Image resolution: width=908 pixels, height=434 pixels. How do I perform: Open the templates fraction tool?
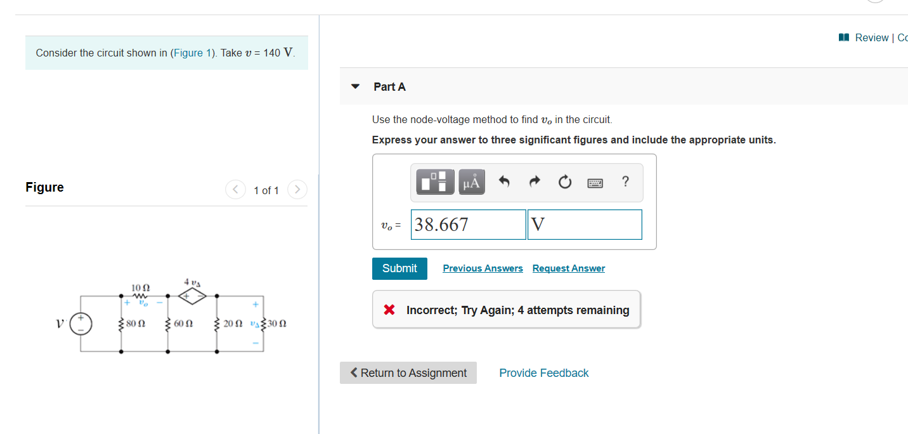[x=436, y=182]
